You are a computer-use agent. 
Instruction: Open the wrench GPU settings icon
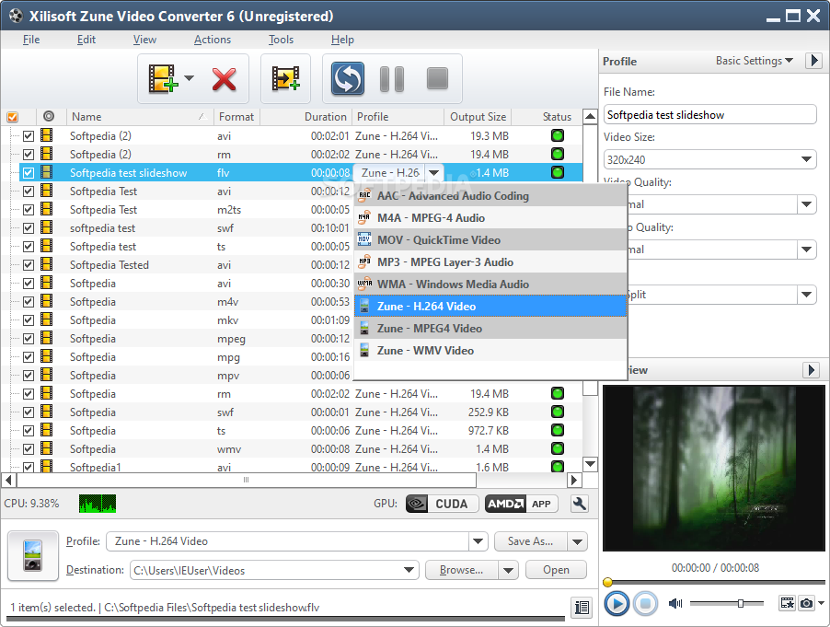click(x=580, y=504)
